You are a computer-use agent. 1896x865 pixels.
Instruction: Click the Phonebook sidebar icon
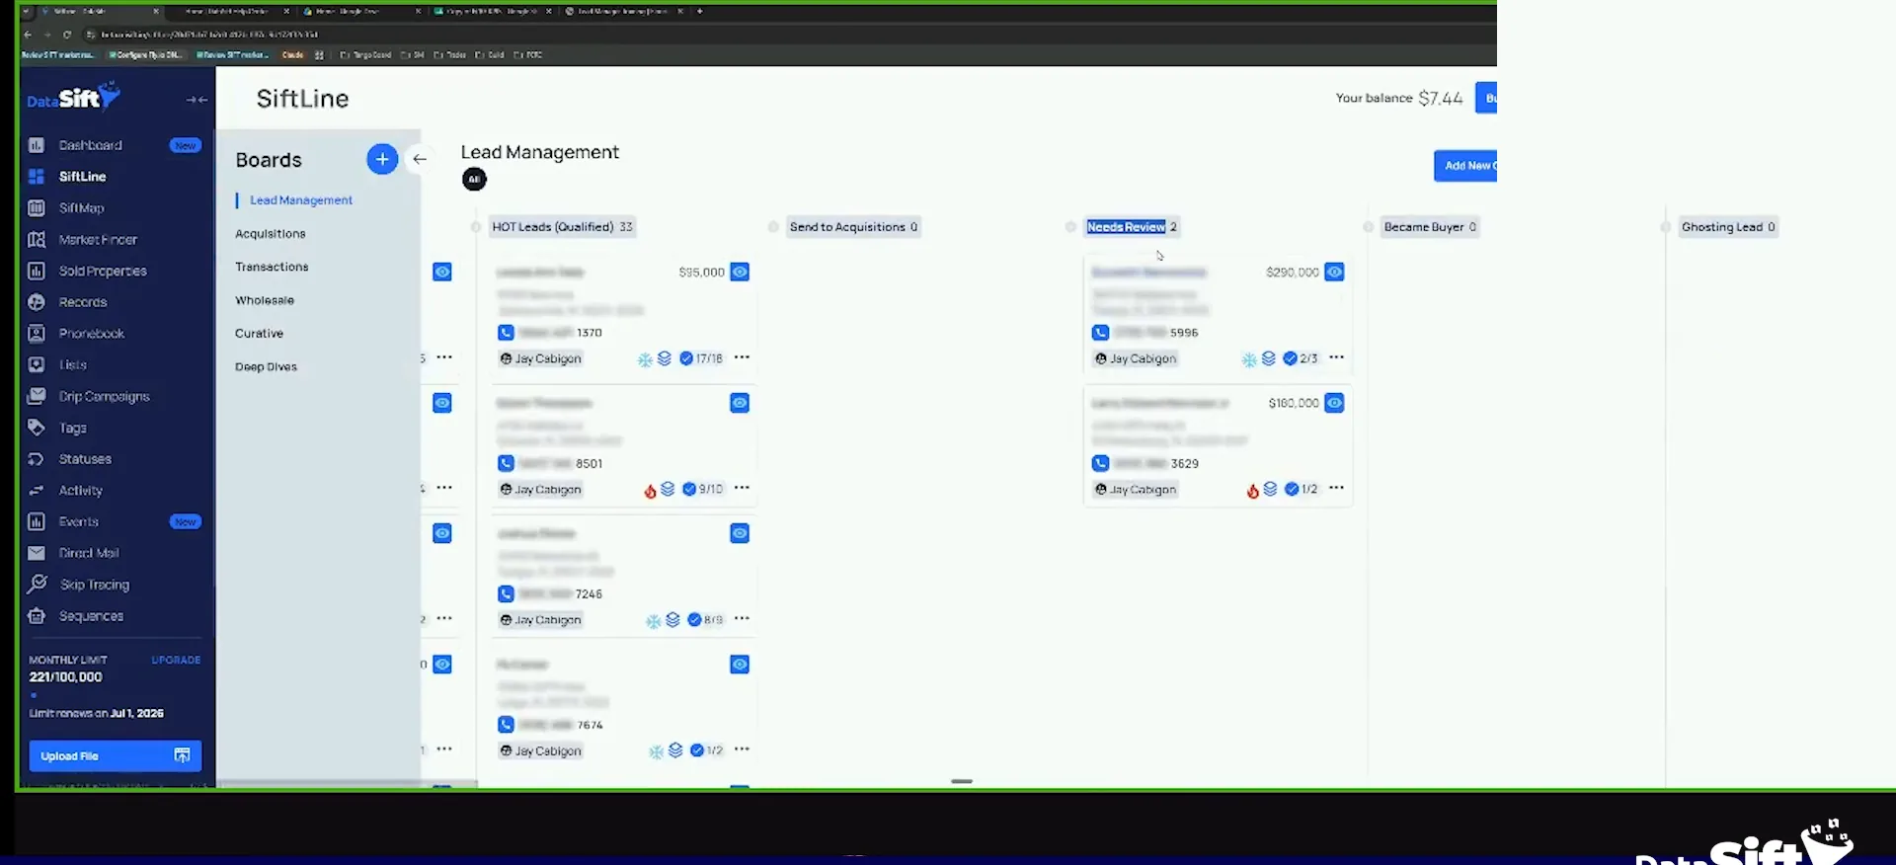[x=37, y=334]
